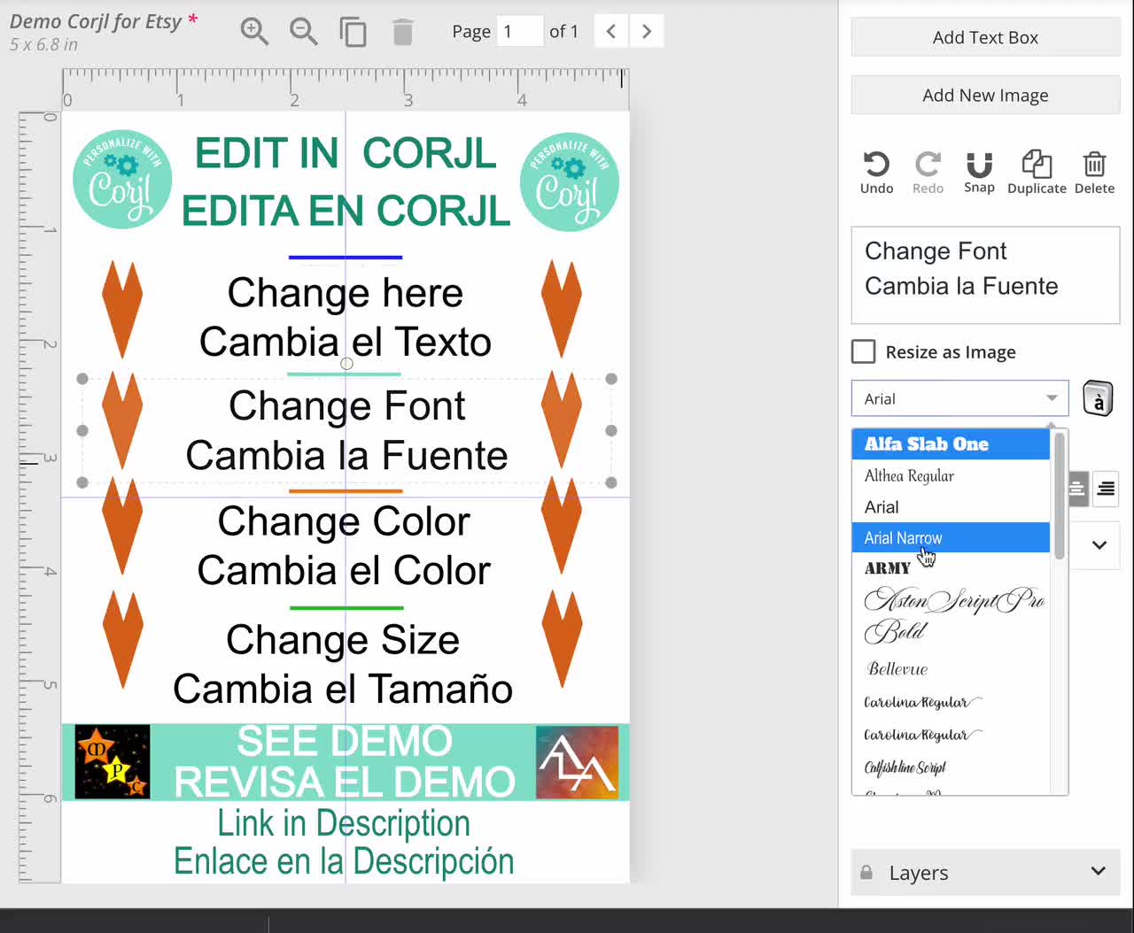
Task: Click the Add New Image button
Action: (985, 95)
